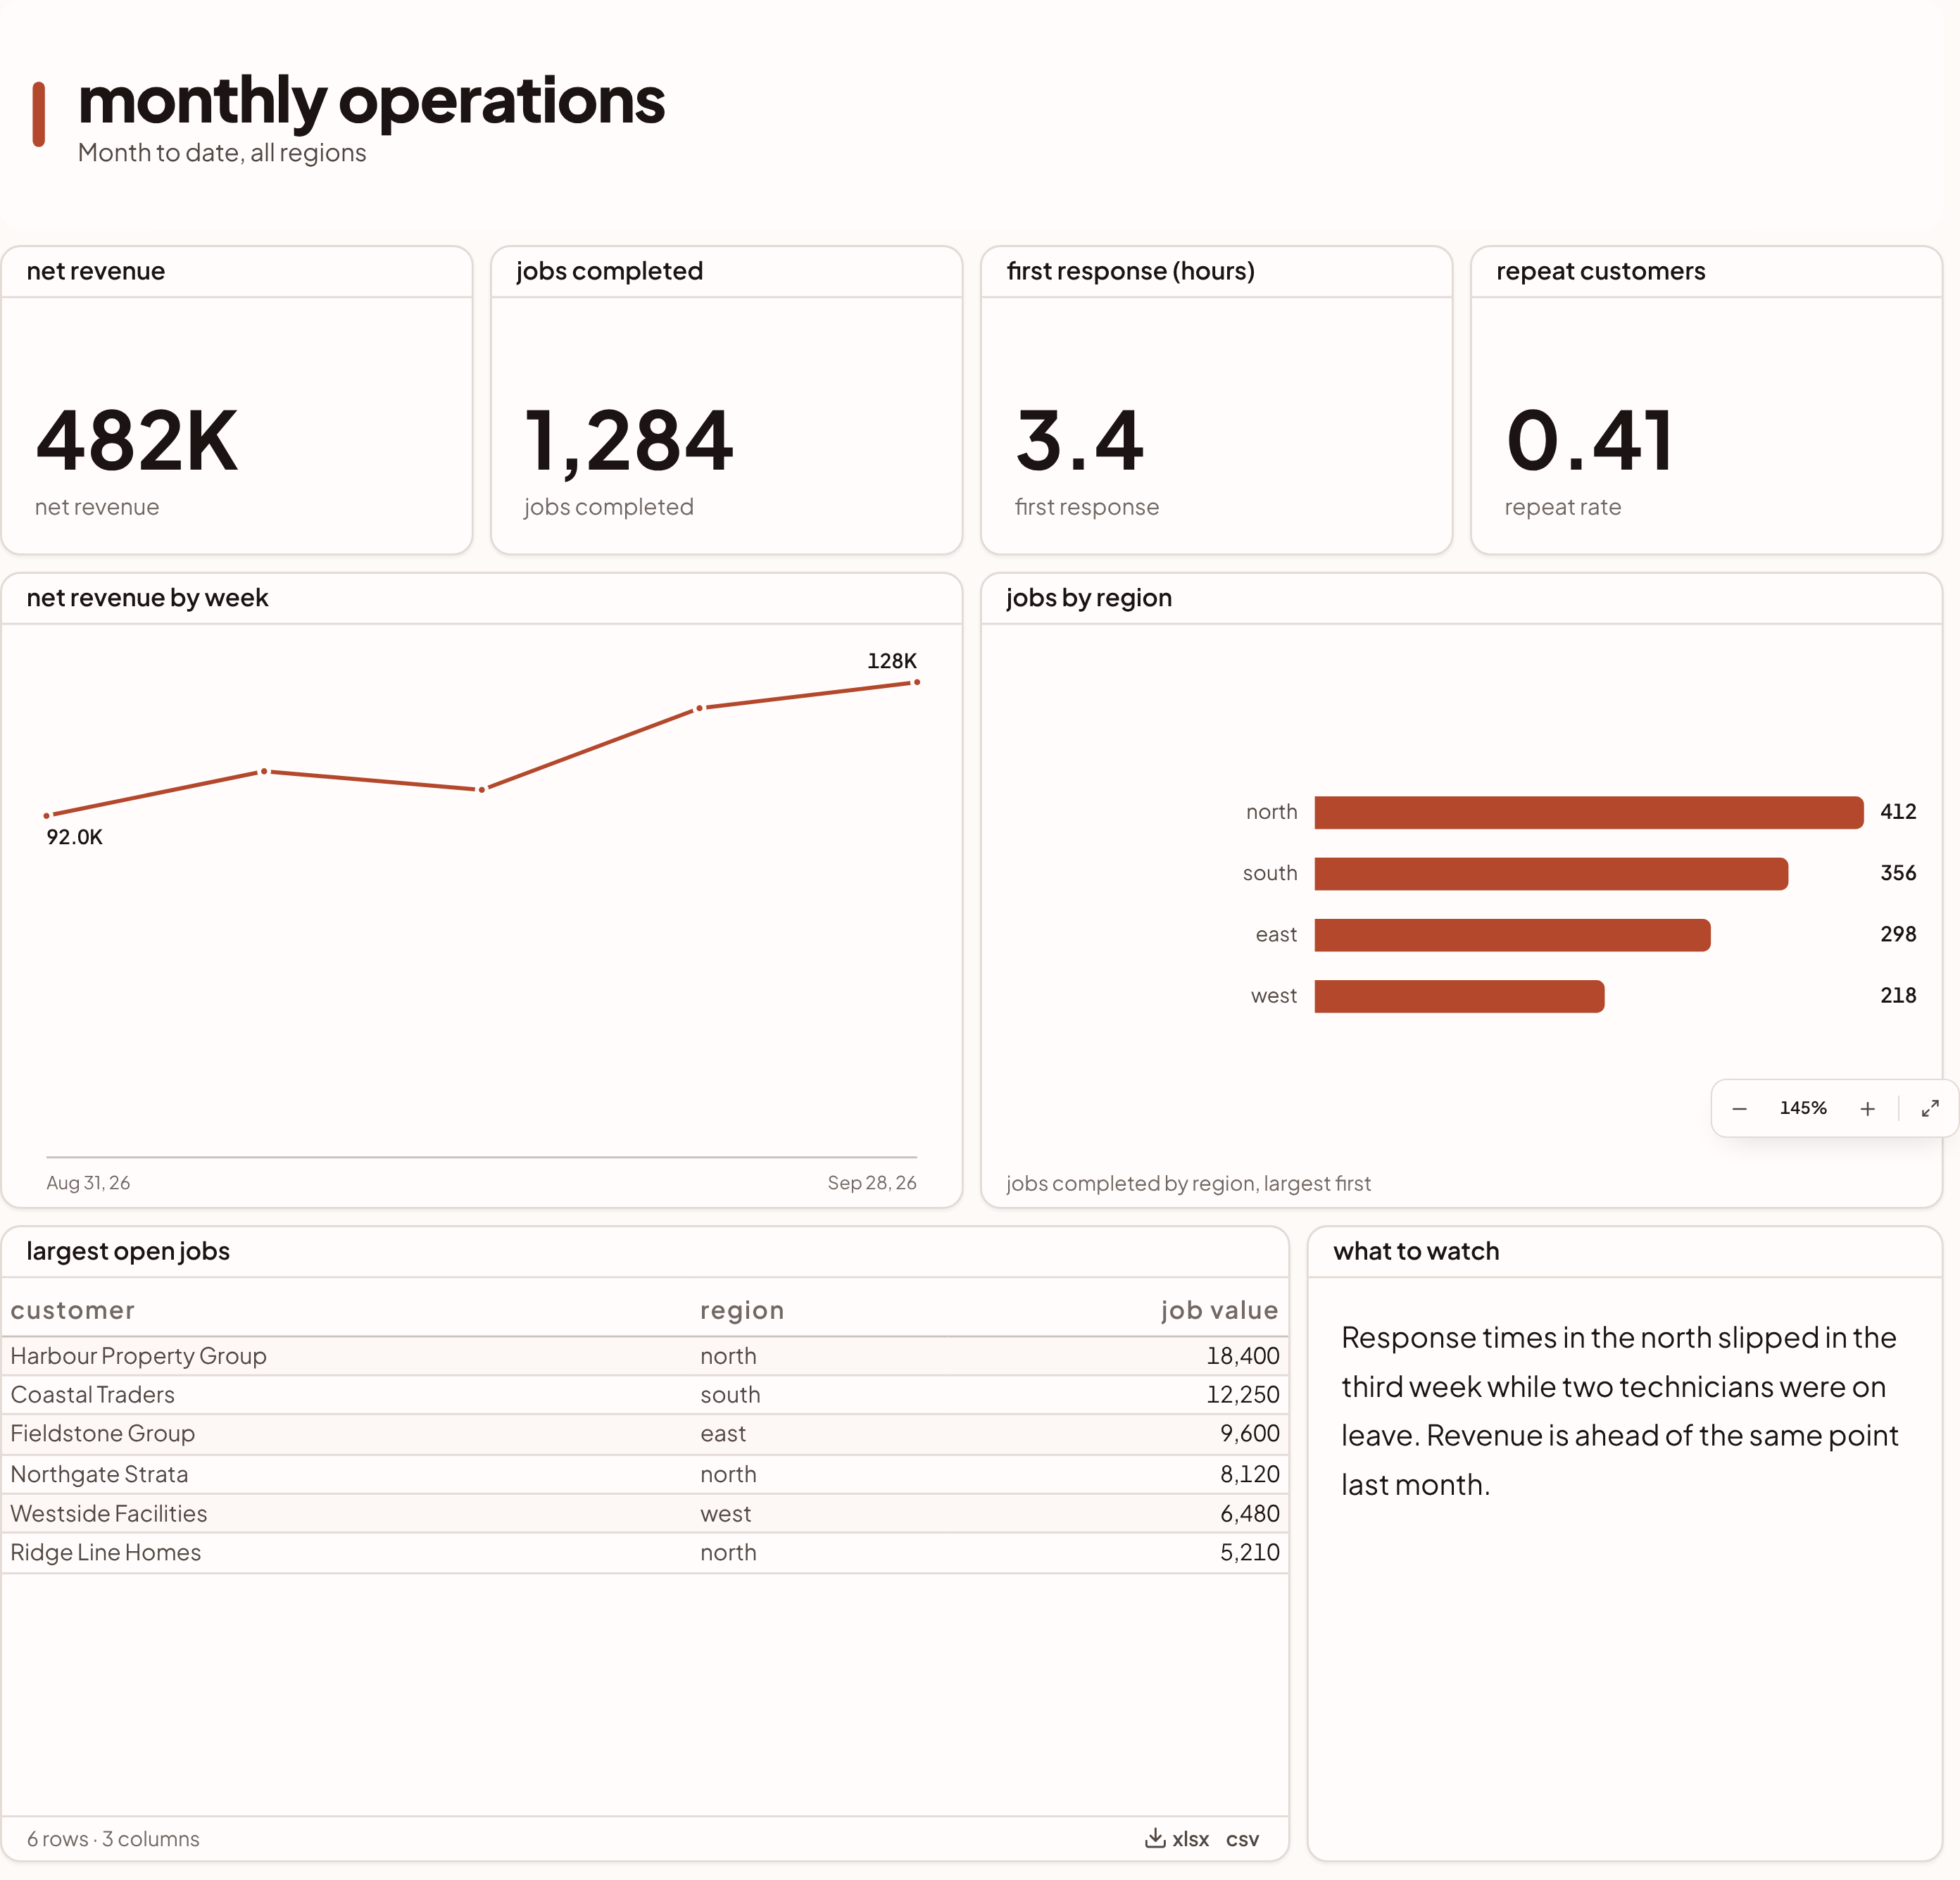Select the Northgate Strata customer cell
Viewport: 1960px width, 1880px height.
(x=99, y=1474)
